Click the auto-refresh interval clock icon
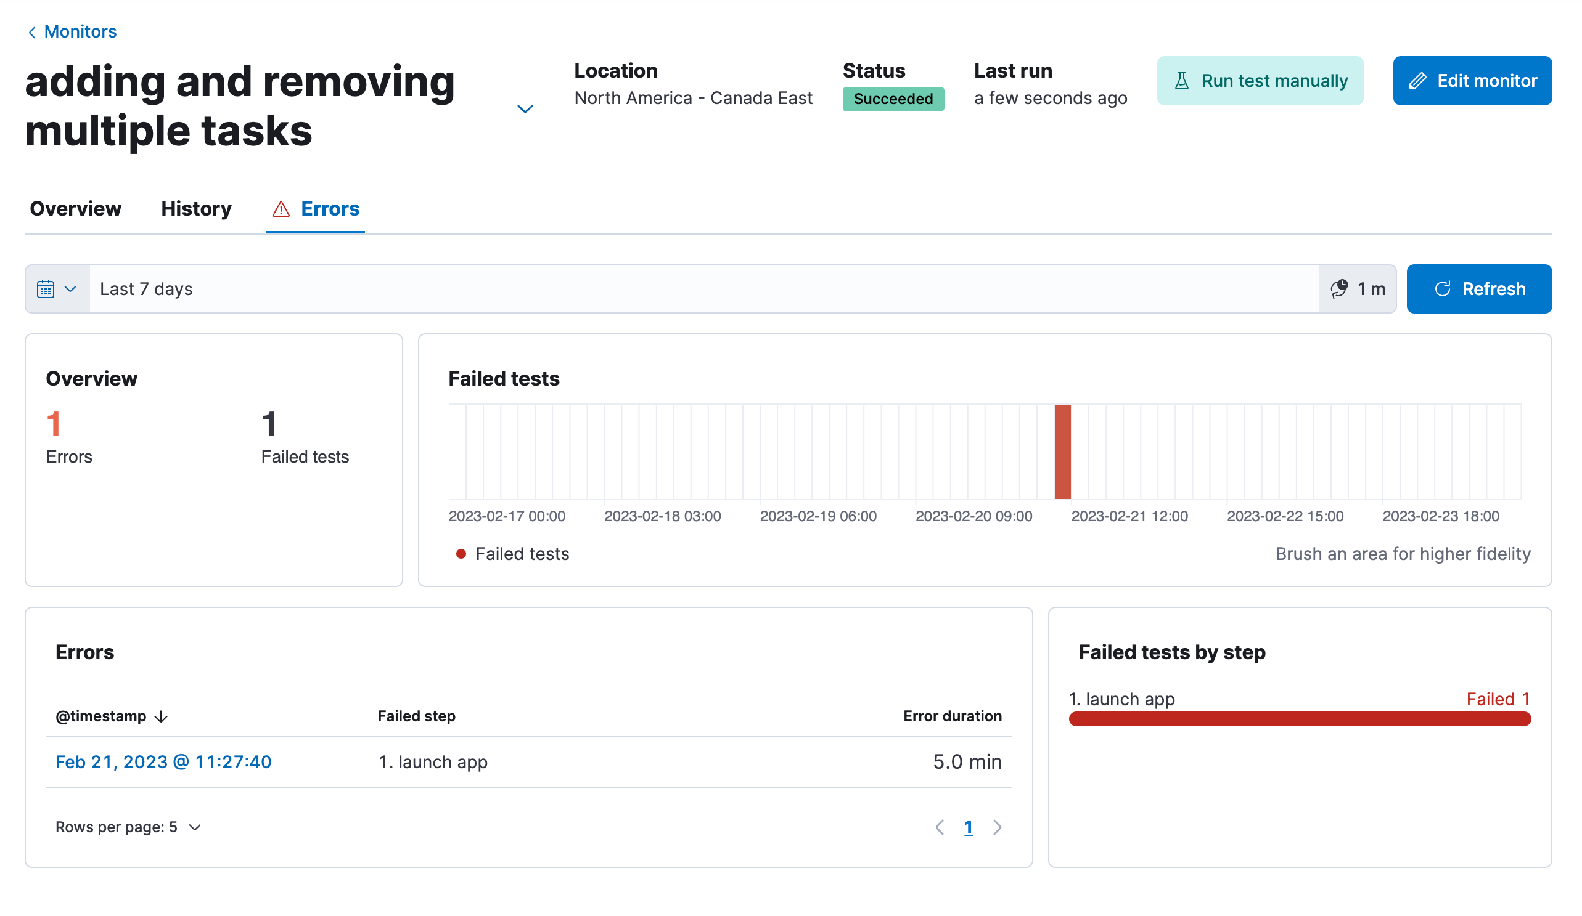The height and width of the screenshot is (916, 1582). pyautogui.click(x=1339, y=290)
